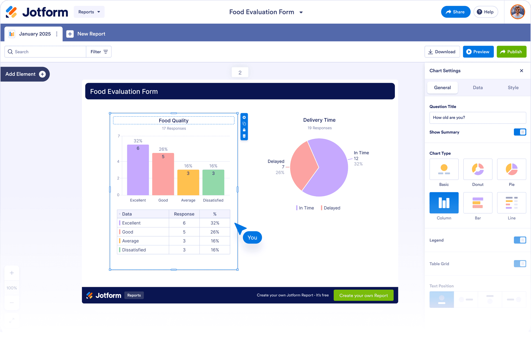This screenshot has height=339, width=531.
Task: Click the search magnifier icon
Action: (10, 52)
